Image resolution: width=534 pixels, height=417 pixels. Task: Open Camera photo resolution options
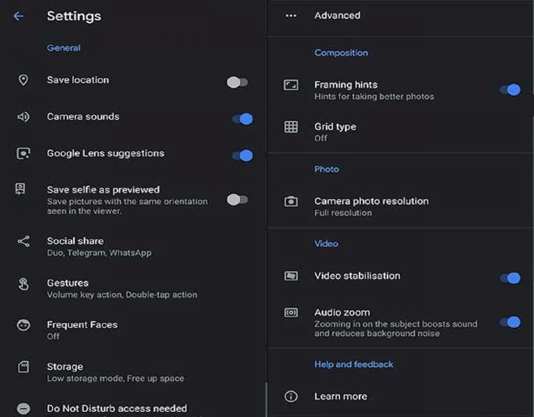[x=400, y=206]
